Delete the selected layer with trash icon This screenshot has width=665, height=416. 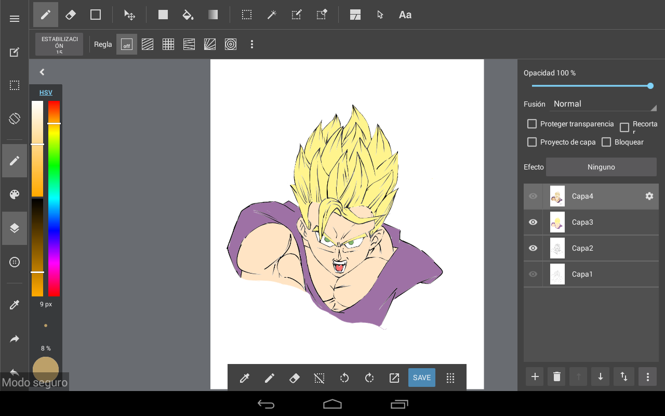(x=557, y=377)
